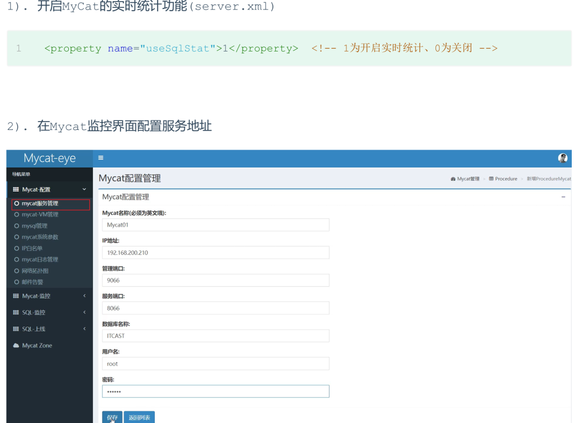Image resolution: width=574 pixels, height=423 pixels.
Task: Click into the 密码 password field
Action: click(x=216, y=392)
